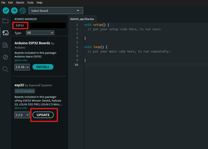The image size is (208, 149).
Task: Open the Type filter dropdown
Action: click(x=40, y=33)
